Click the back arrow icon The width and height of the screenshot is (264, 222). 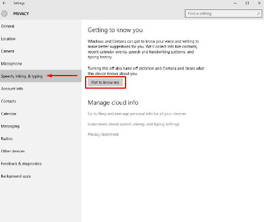point(4,3)
